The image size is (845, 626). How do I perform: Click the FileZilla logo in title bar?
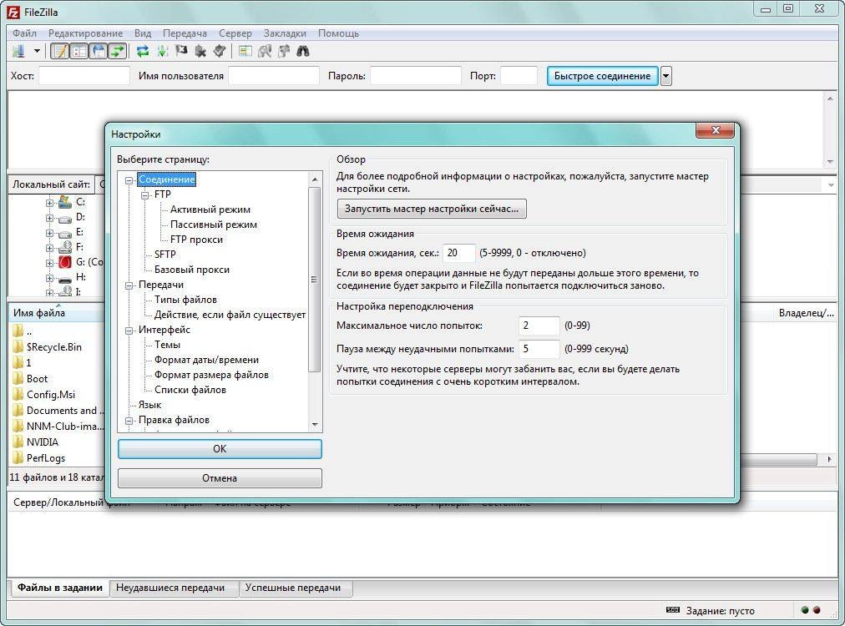click(x=13, y=12)
